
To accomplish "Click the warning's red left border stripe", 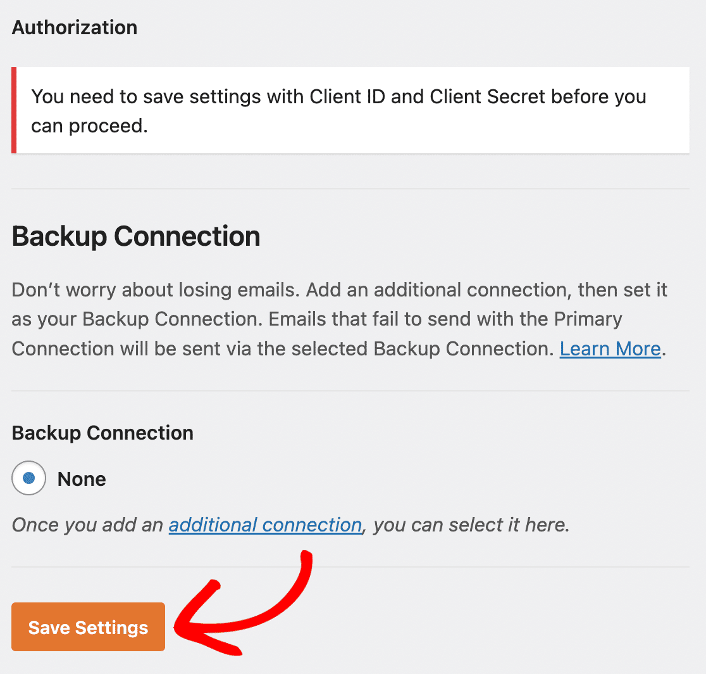I will 13,110.
